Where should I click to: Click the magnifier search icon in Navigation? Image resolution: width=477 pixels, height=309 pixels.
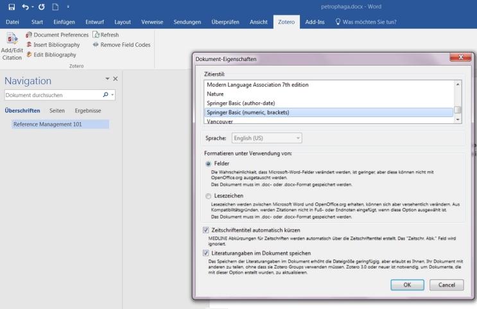click(x=105, y=94)
